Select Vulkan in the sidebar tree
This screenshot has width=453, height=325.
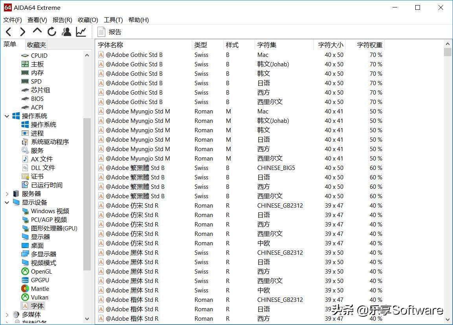39,298
